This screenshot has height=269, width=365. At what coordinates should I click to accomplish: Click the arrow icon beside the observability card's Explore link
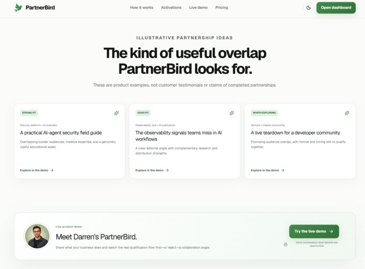click(167, 170)
